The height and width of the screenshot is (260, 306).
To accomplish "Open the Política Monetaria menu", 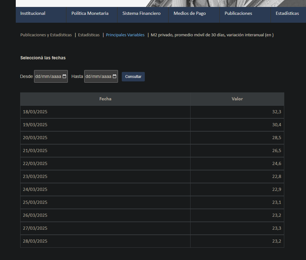I will pos(90,13).
